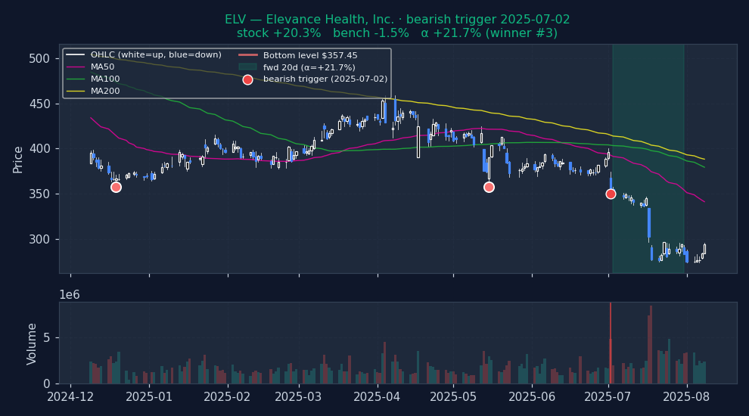The height and width of the screenshot is (416, 749).
Task: Click the 2024-12 x-axis date label
Action: pos(70,397)
